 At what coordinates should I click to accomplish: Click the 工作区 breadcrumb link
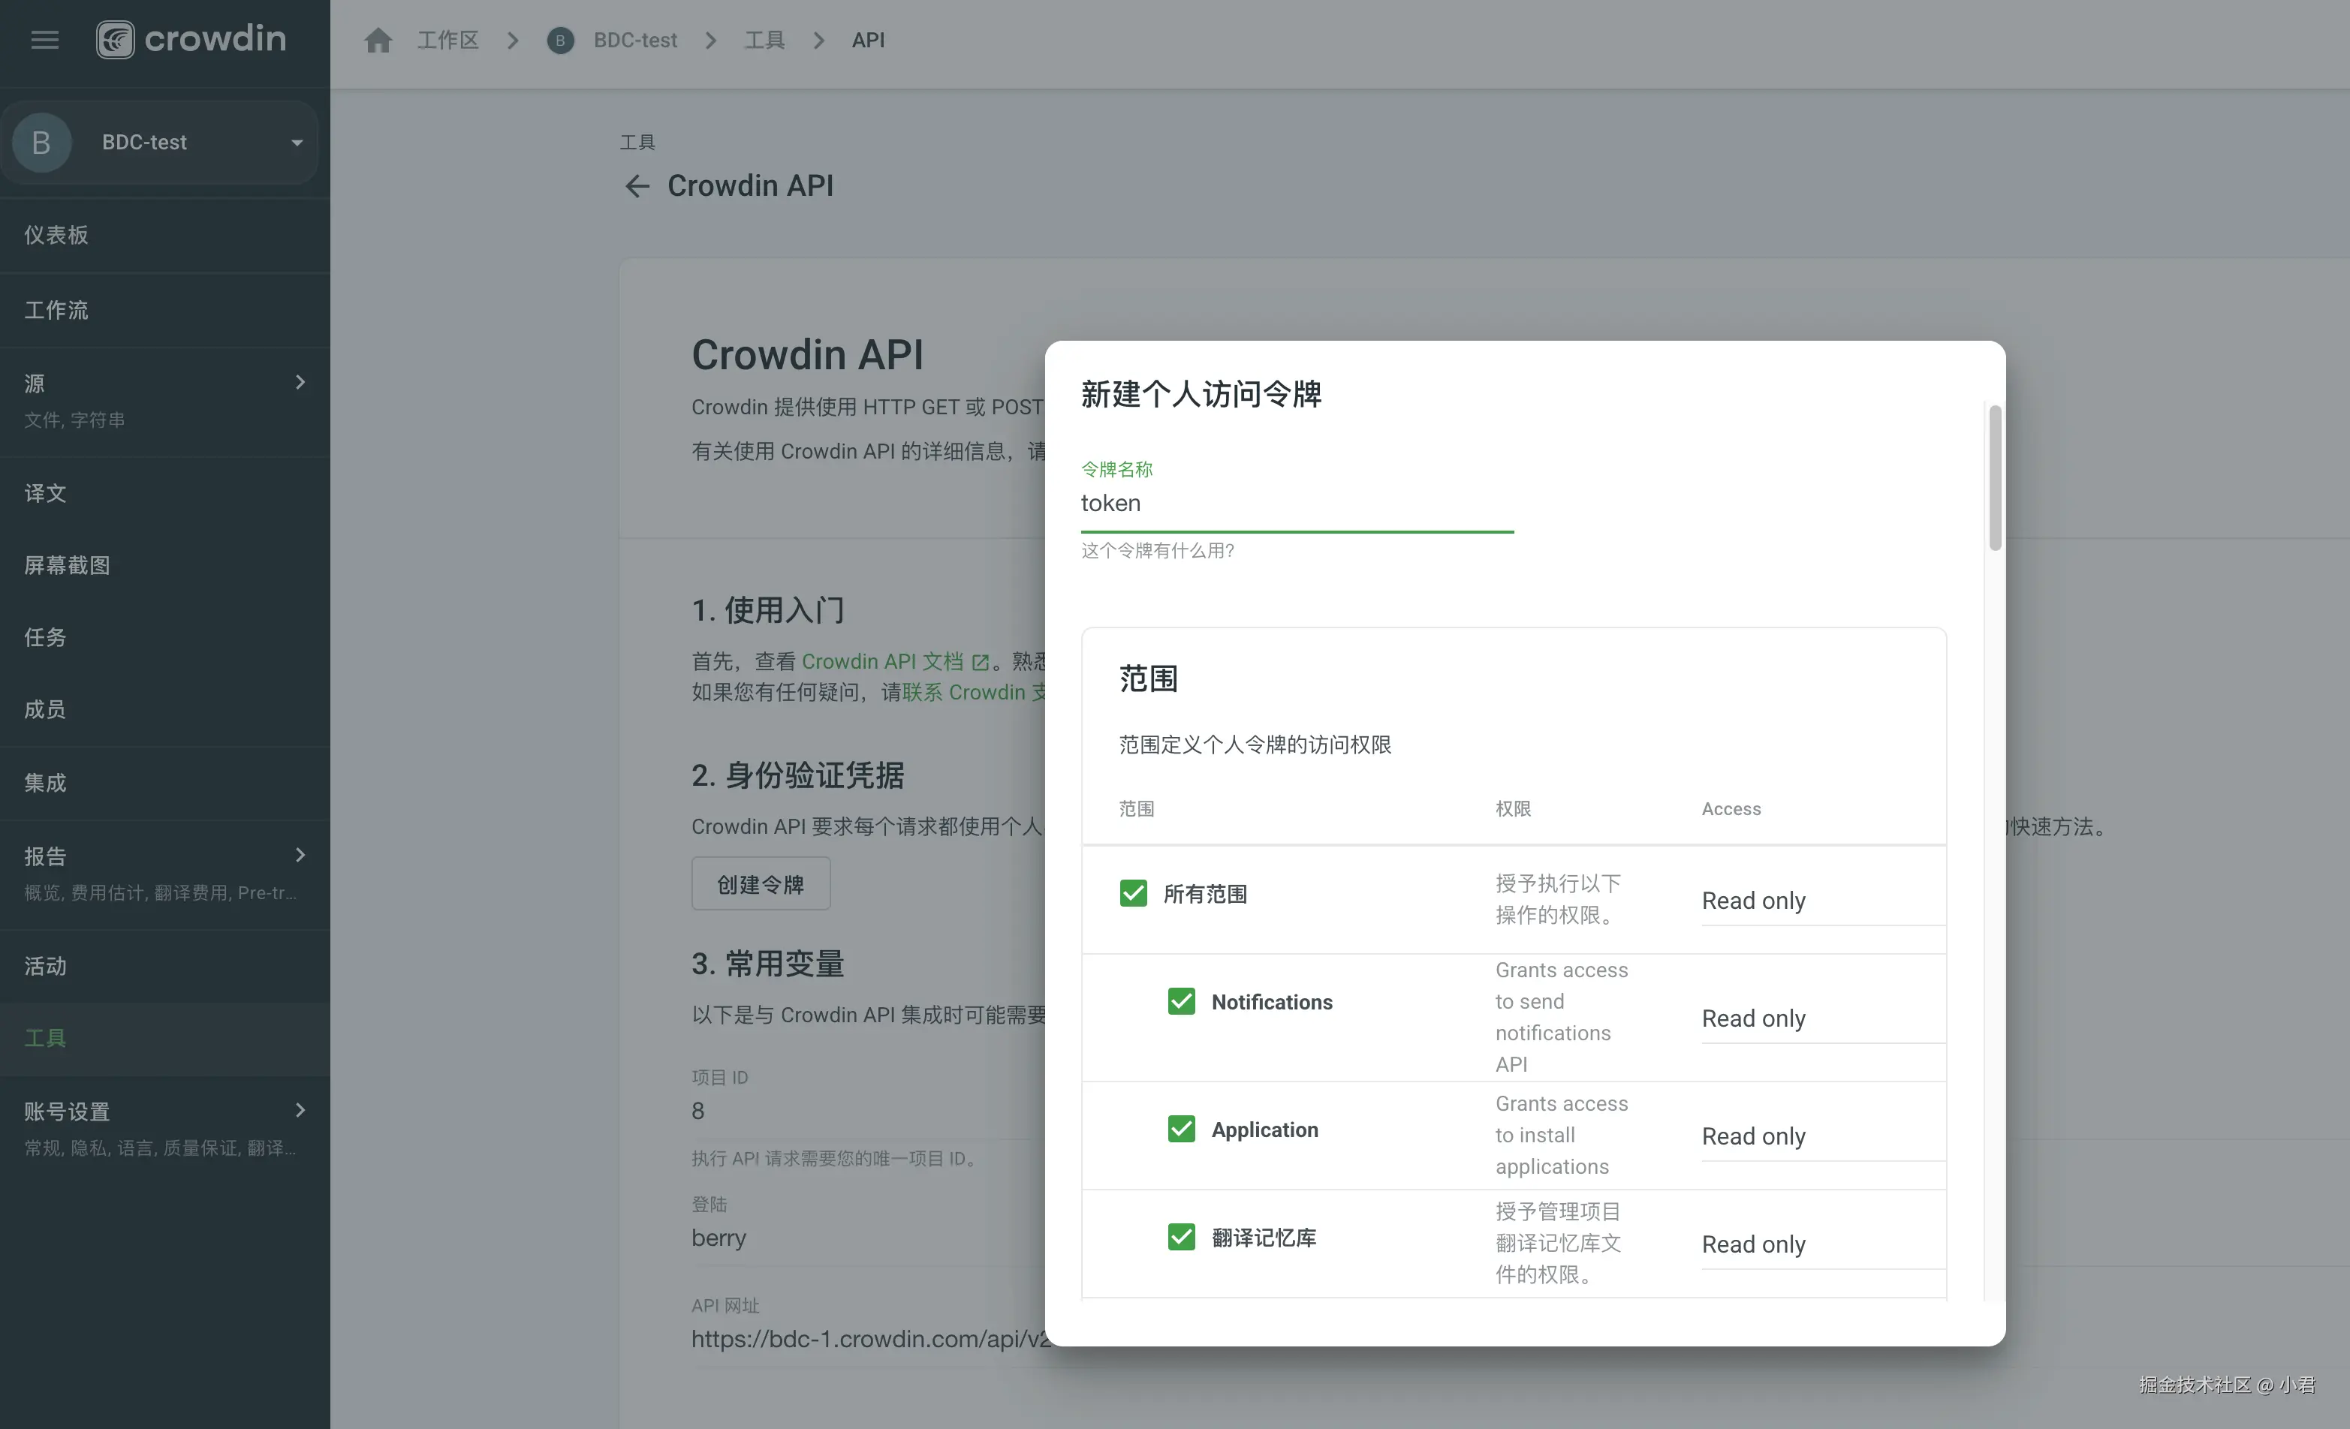point(447,40)
